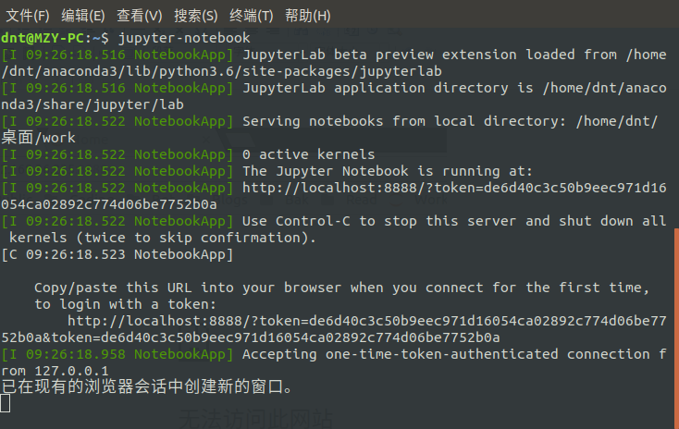Click the 桌面/work directory text
679x429 pixels.
point(38,138)
